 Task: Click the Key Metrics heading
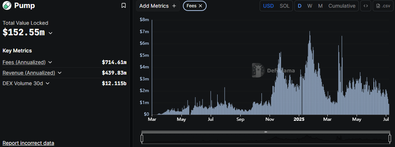point(17,51)
